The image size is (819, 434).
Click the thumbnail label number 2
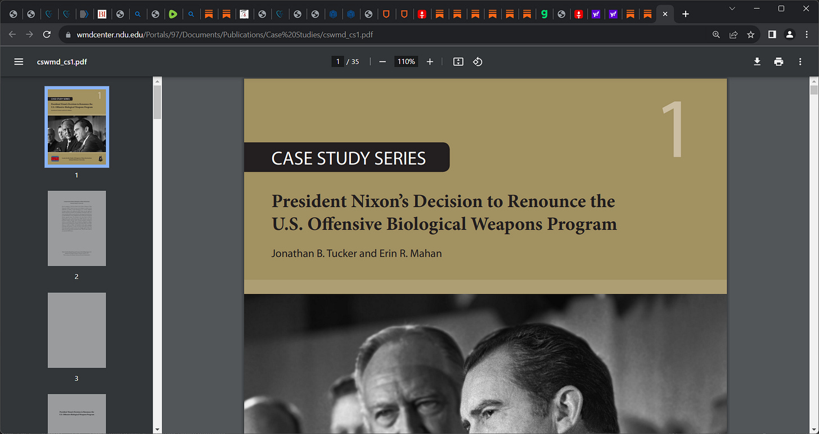click(77, 277)
